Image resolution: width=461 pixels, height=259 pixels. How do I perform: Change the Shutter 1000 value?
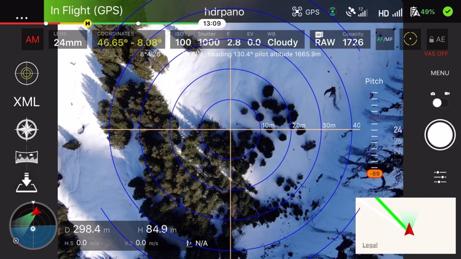(208, 39)
